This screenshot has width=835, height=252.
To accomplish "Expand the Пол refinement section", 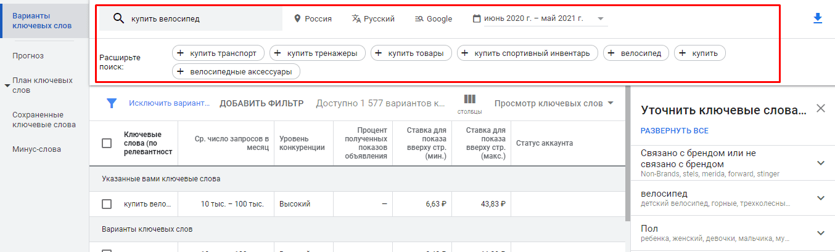I will click(x=820, y=233).
